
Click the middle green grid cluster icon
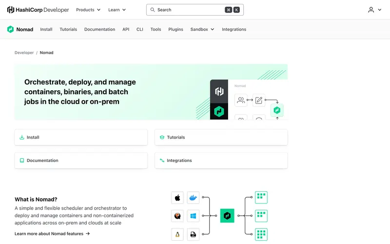[261, 216]
